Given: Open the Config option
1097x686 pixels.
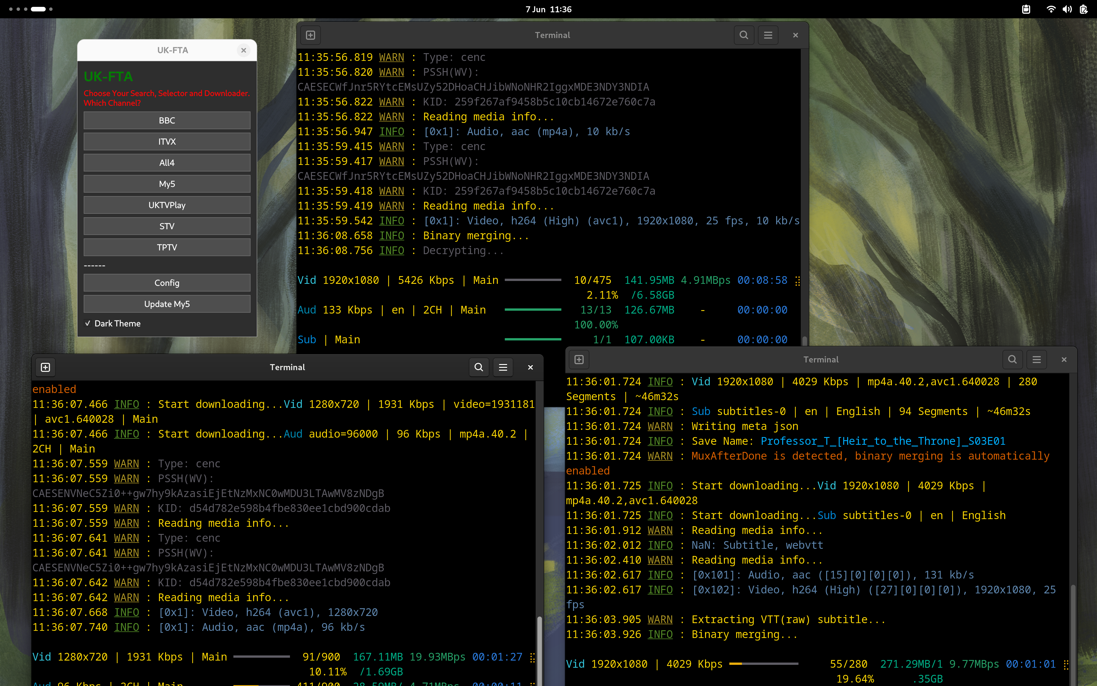Looking at the screenshot, I should click(x=167, y=283).
